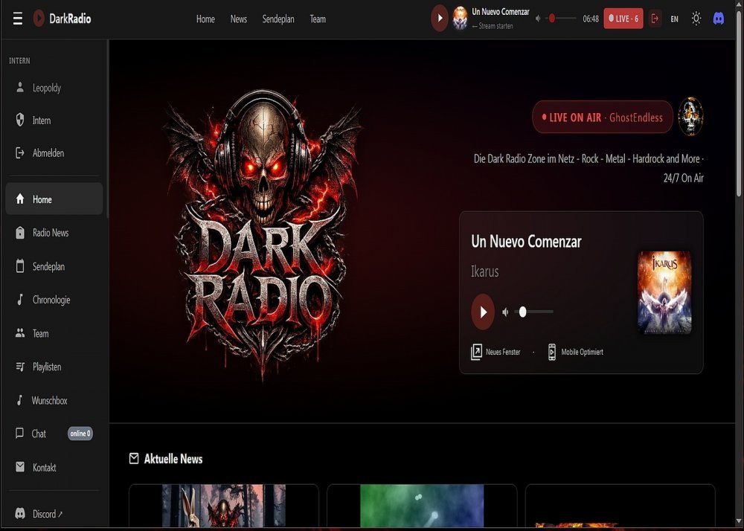Mute the speaker in the main player card
This screenshot has width=744, height=531.
(506, 312)
